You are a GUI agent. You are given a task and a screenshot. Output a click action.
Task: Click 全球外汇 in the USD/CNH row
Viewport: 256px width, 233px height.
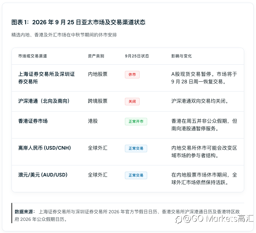[97, 148]
